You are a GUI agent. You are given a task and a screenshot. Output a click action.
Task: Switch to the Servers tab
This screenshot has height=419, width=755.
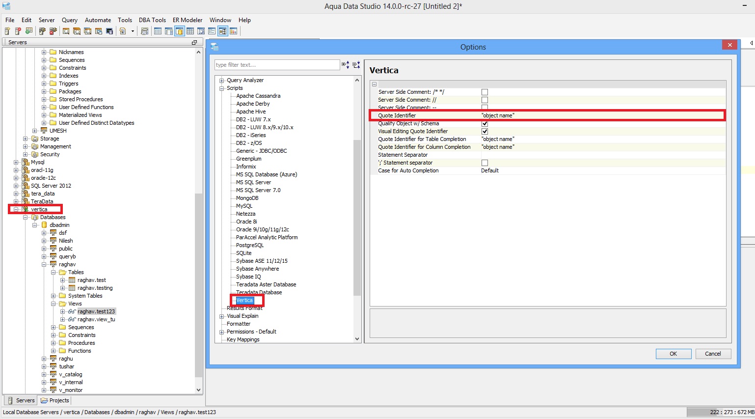[x=21, y=400]
